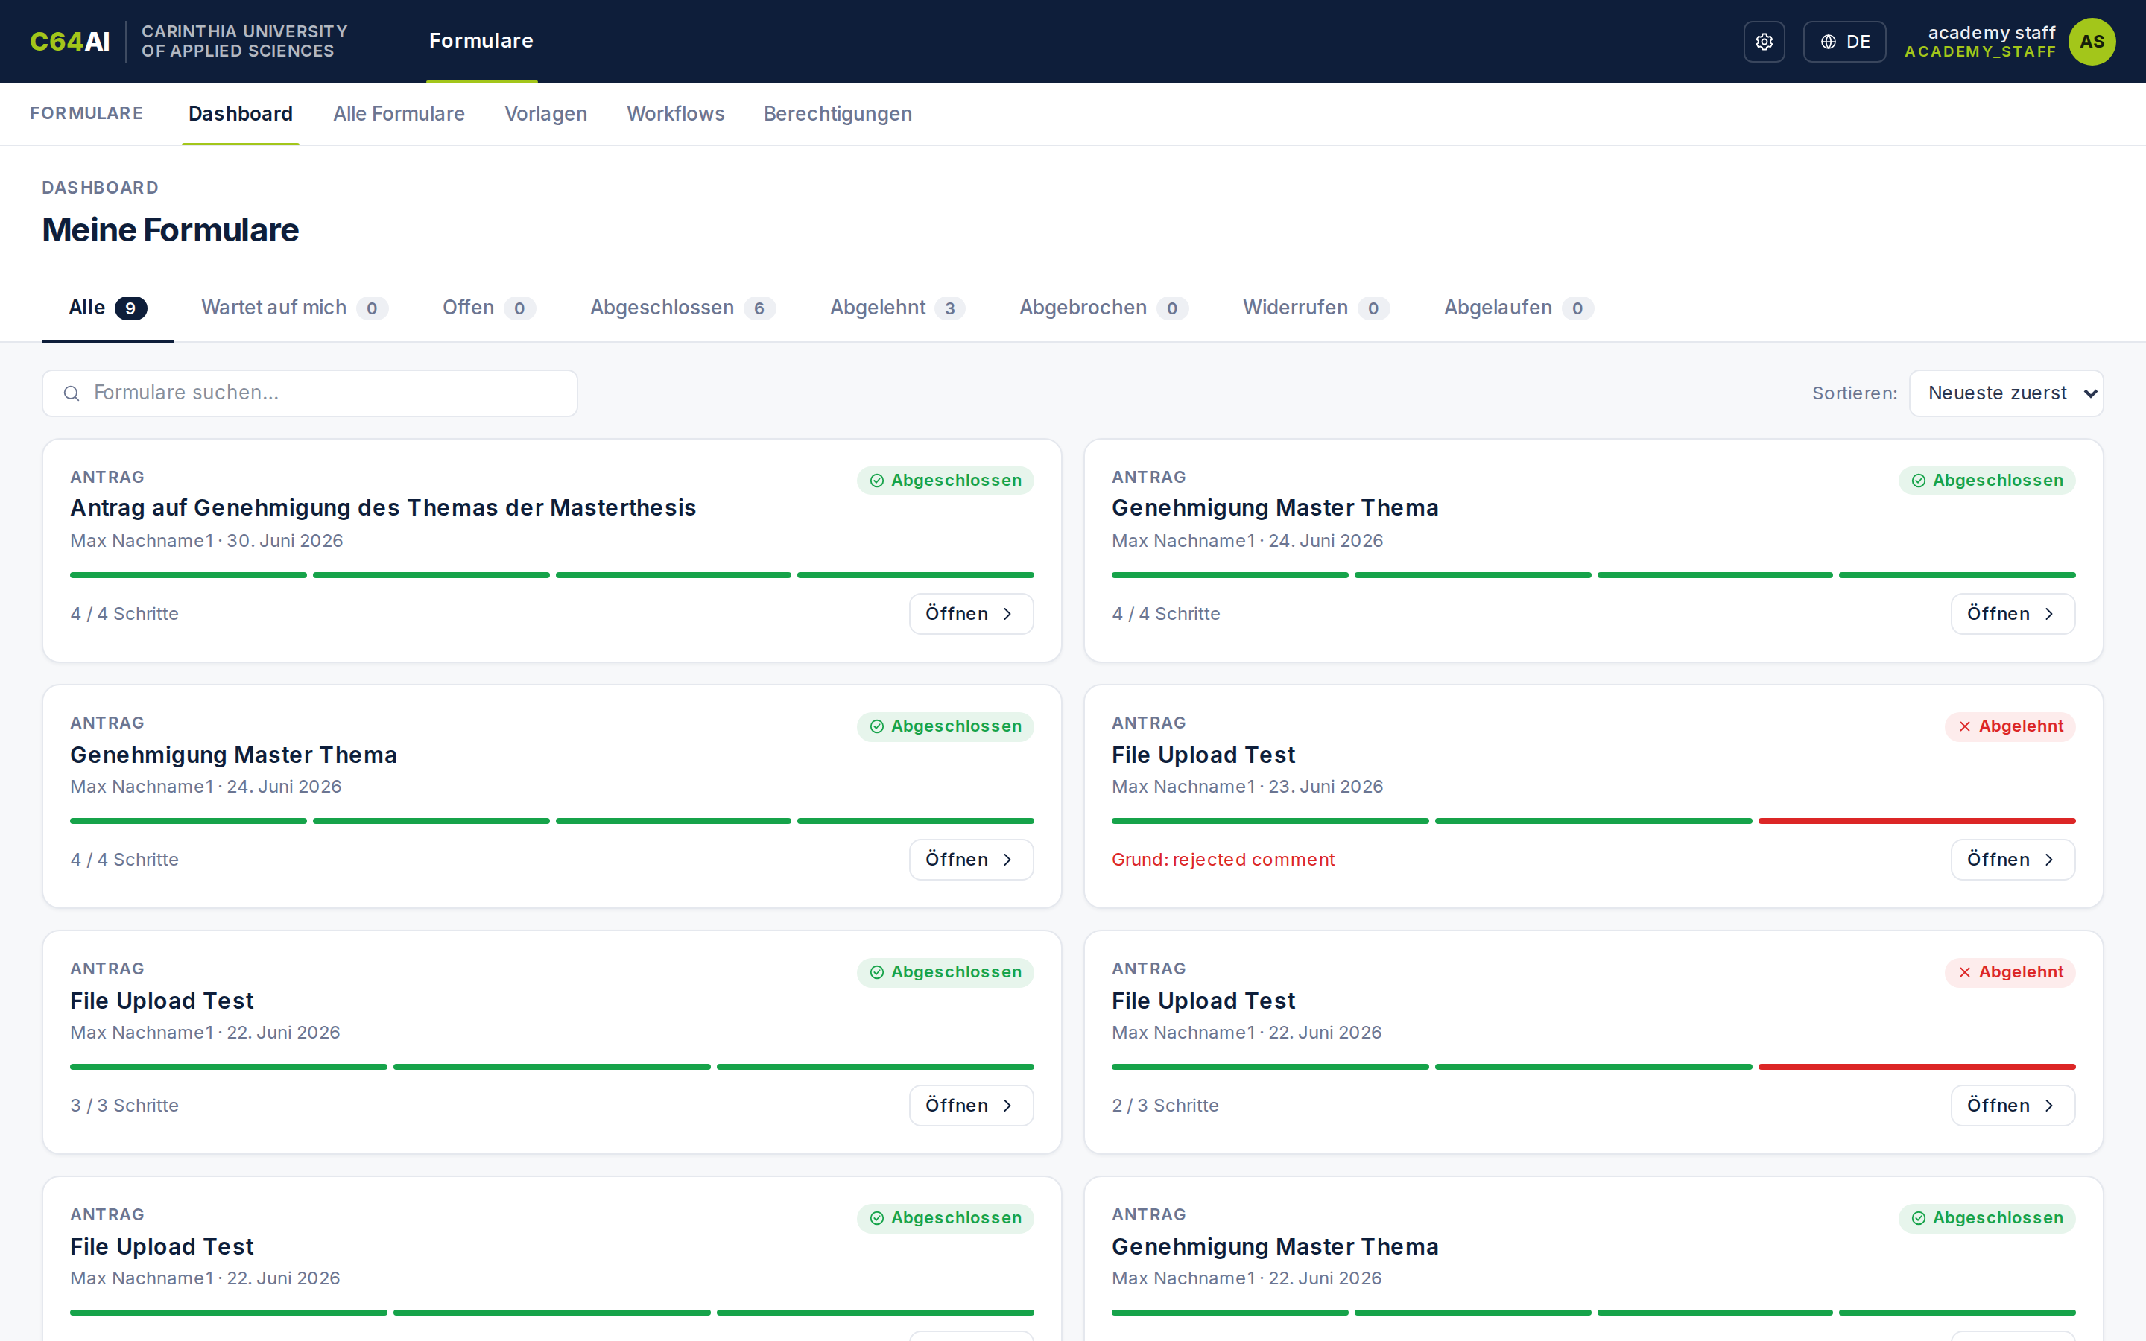Open Genehmigung Master Thema from 24. Juni, left card
This screenshot has height=1341, width=2146.
[x=971, y=860]
